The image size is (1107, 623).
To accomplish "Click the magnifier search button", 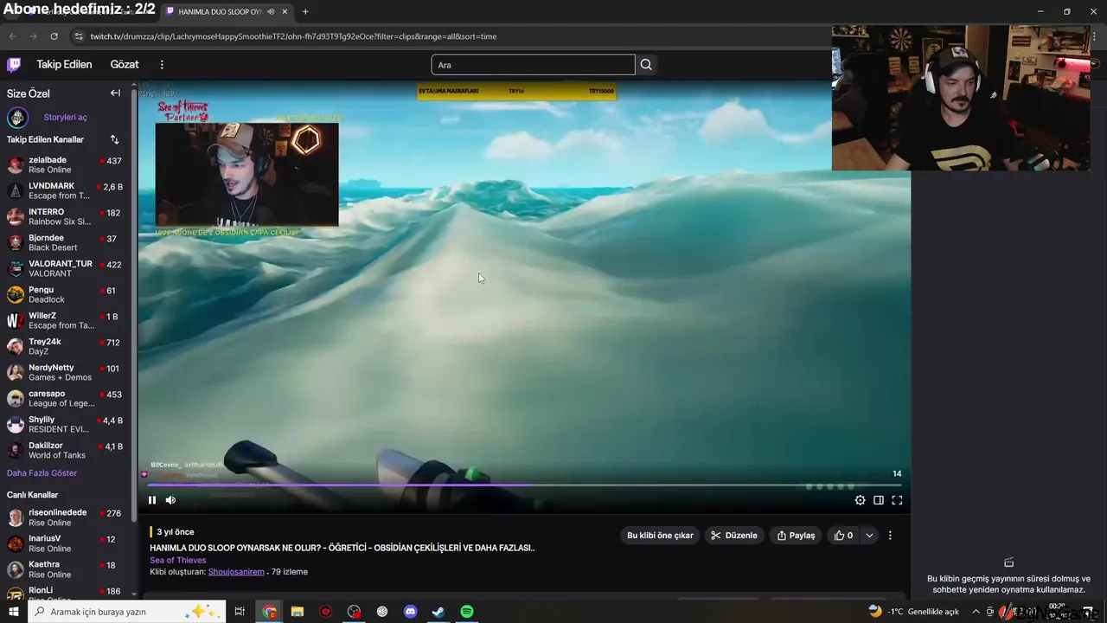I will (x=646, y=65).
